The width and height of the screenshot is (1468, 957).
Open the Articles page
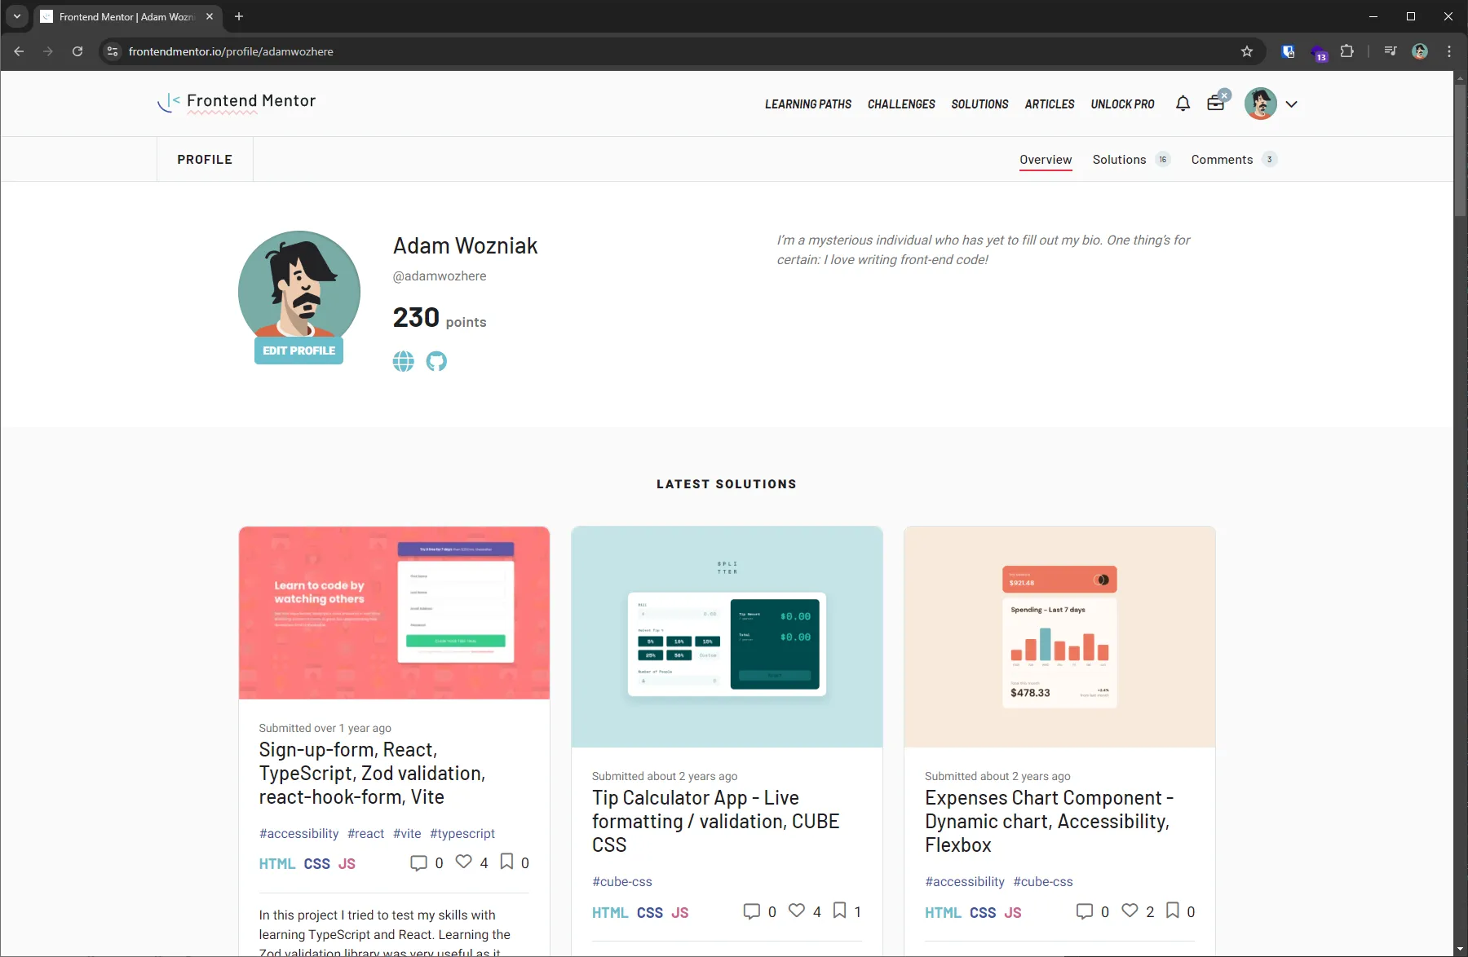click(x=1050, y=104)
